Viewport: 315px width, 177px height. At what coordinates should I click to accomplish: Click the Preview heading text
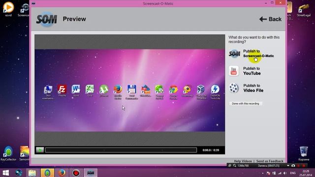coord(74,19)
